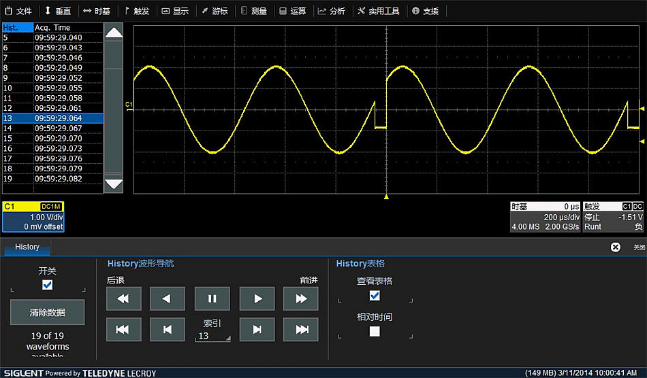647x378 pixels.
Task: Step forward one history frame
Action: [257, 330]
